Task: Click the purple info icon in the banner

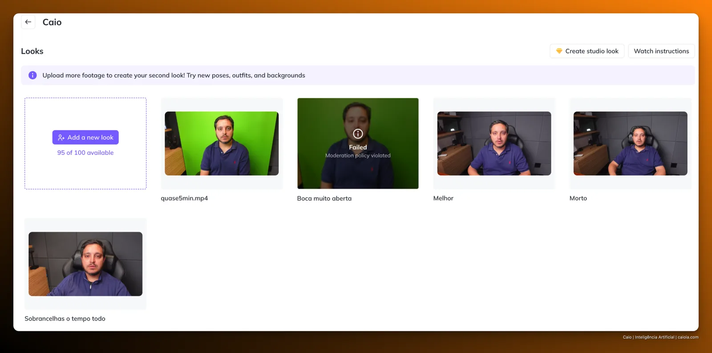Action: [32, 75]
